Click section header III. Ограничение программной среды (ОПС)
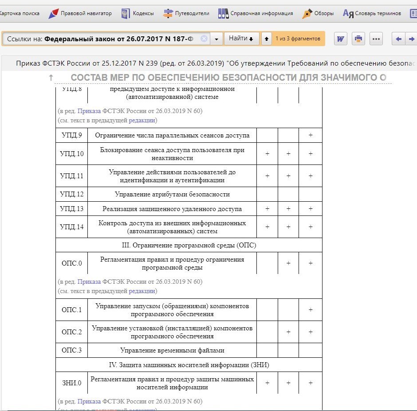The width and height of the screenshot is (417, 411). coord(189,245)
